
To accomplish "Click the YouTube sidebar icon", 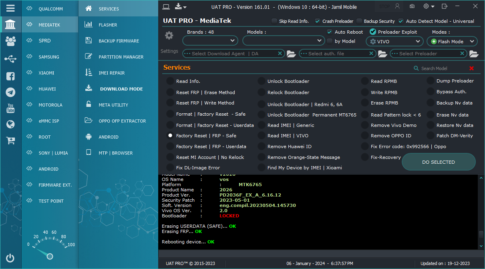I will point(11,108).
